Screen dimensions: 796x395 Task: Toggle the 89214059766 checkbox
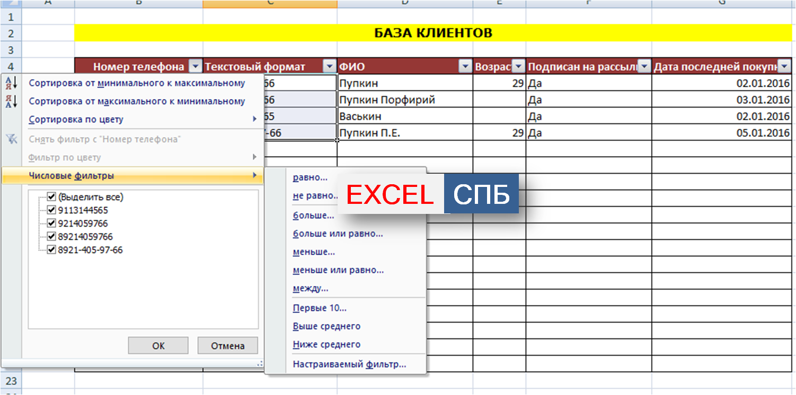51,237
